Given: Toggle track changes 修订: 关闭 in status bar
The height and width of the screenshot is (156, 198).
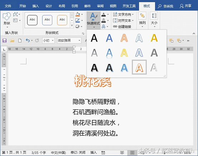Looking at the screenshot, I should coord(78,152).
